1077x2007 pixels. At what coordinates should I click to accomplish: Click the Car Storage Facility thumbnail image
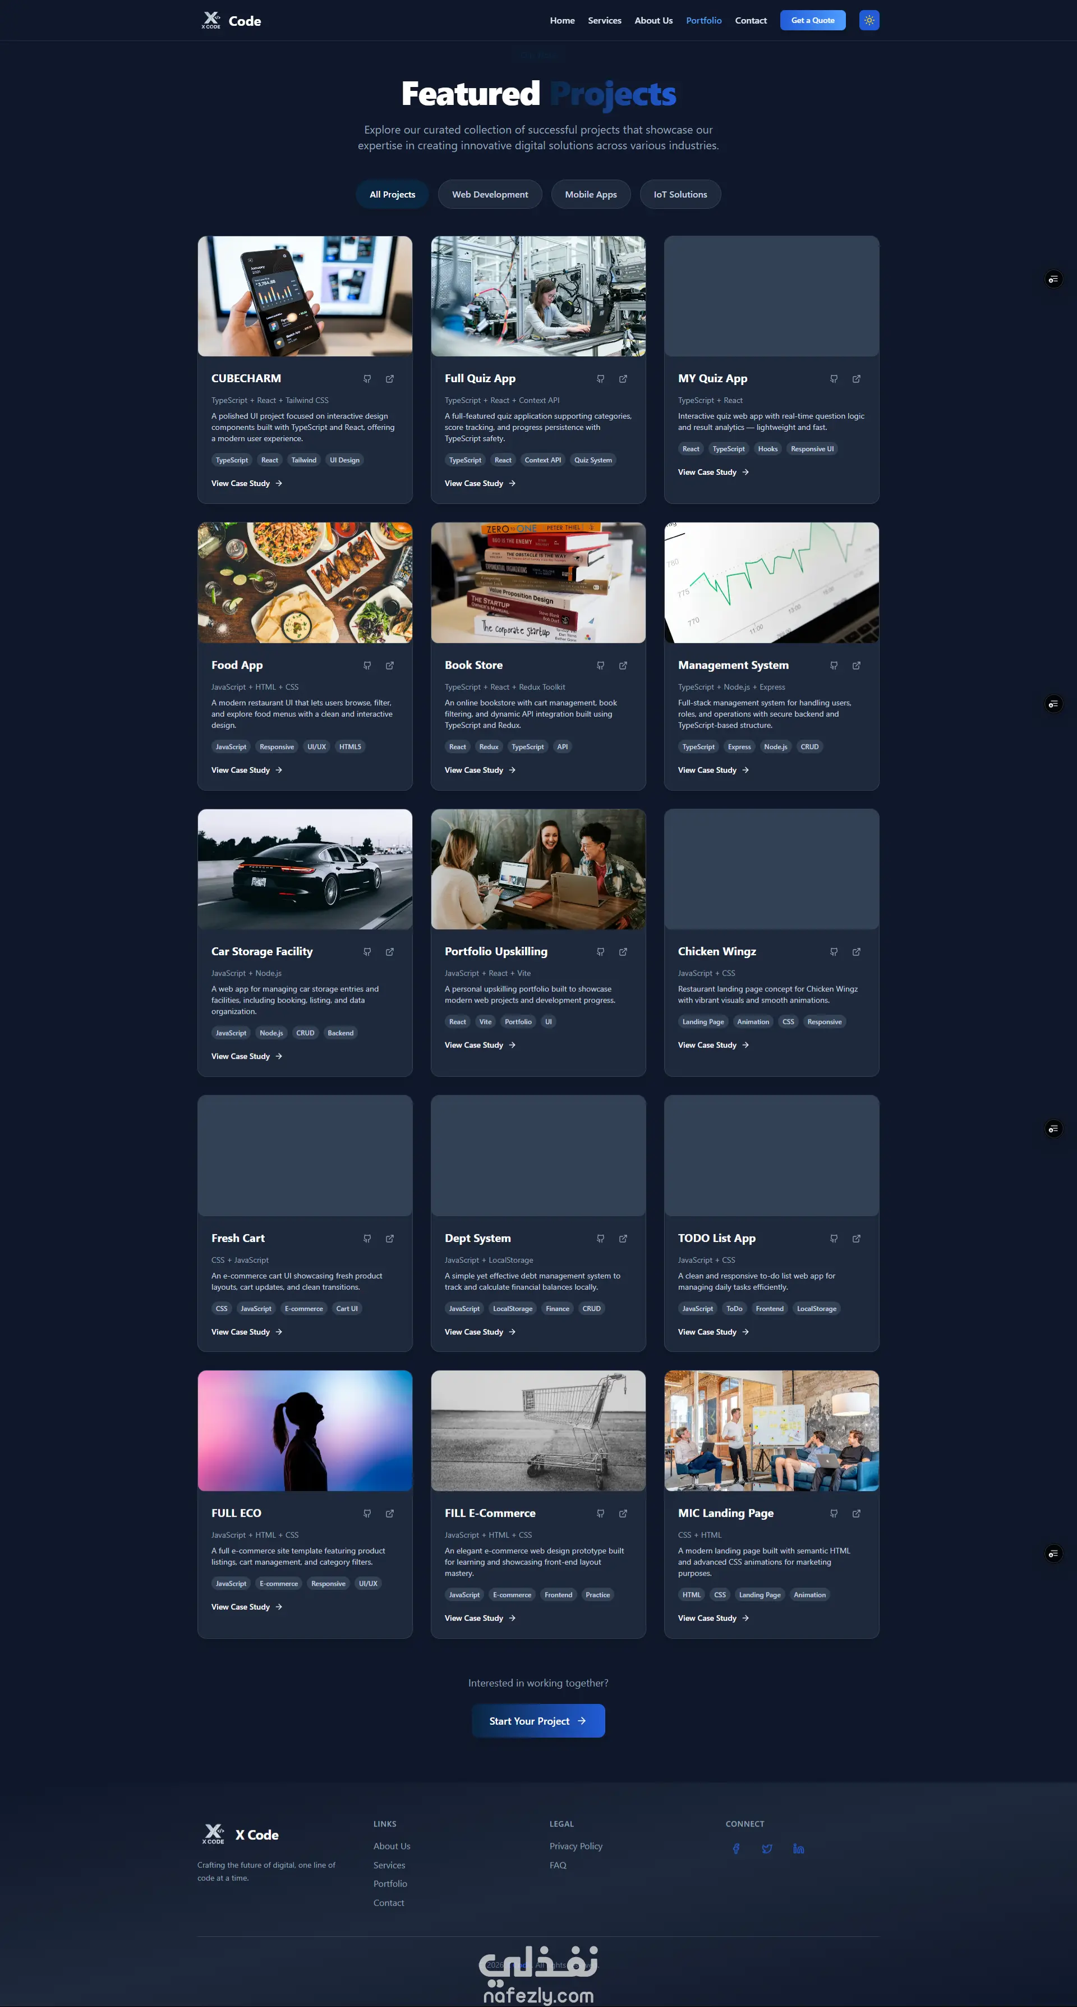(x=305, y=869)
